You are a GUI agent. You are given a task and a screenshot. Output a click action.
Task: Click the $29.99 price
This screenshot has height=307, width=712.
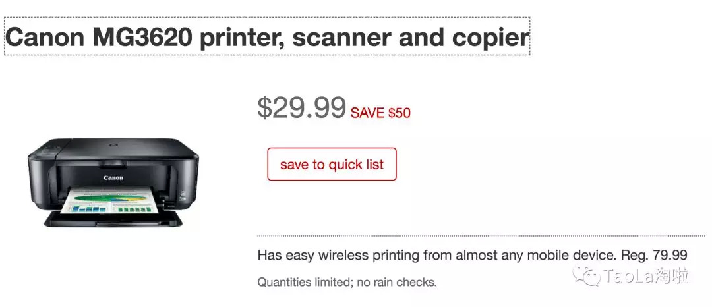301,107
